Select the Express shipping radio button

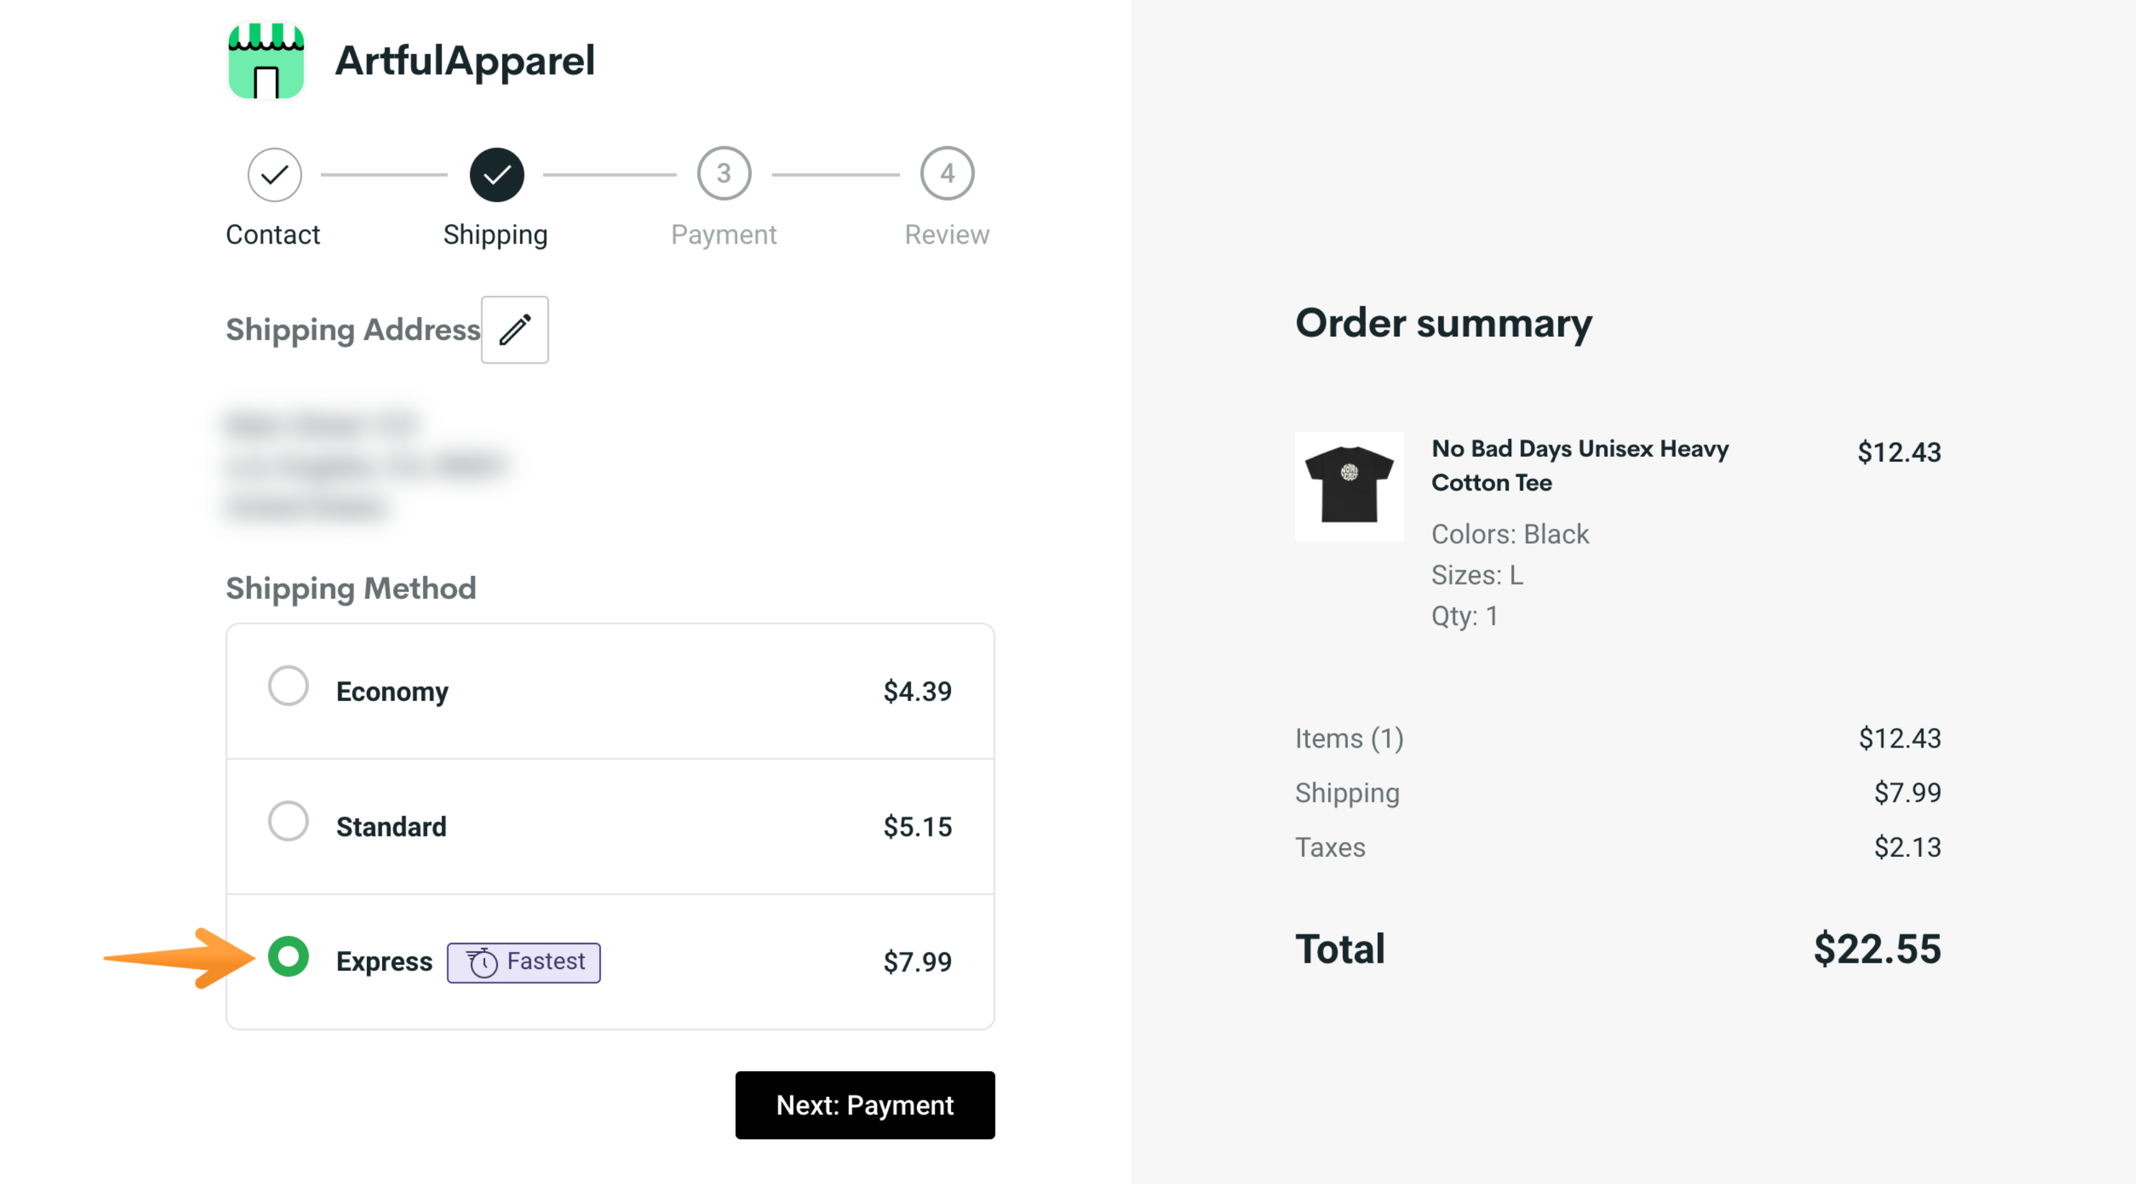point(288,957)
